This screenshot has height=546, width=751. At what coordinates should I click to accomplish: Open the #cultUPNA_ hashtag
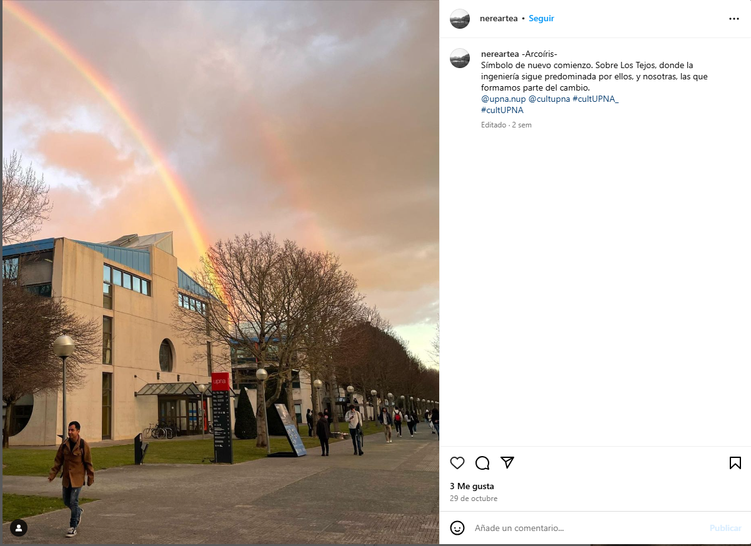(x=595, y=99)
